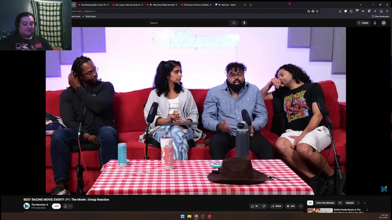
Task: Open the account avatar menu
Action: point(383,23)
